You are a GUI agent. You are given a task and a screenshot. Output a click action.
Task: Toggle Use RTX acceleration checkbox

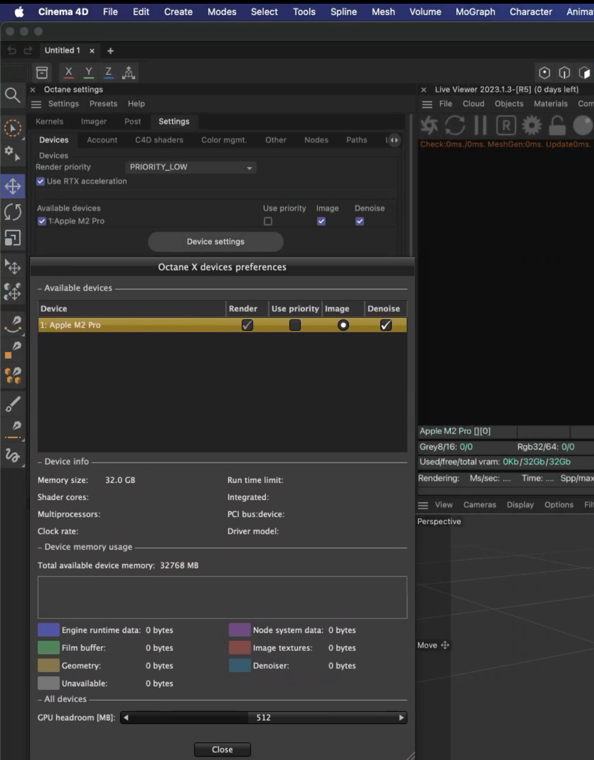point(40,181)
